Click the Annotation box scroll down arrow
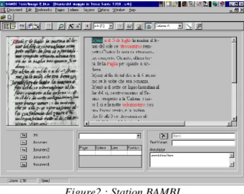Screen dimensions: 244x194 coord(232,165)
